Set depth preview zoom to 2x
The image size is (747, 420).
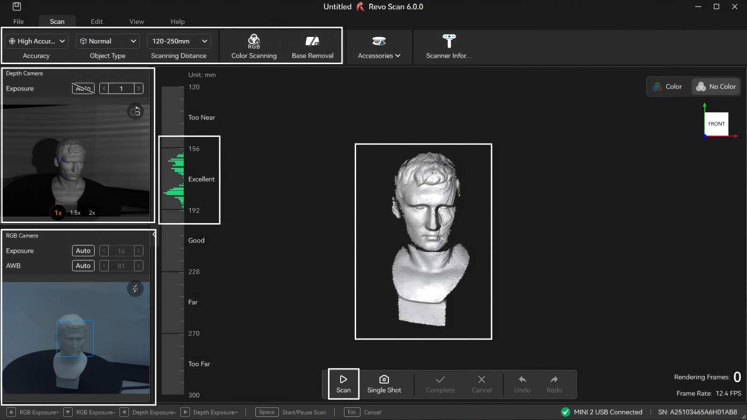click(x=92, y=213)
